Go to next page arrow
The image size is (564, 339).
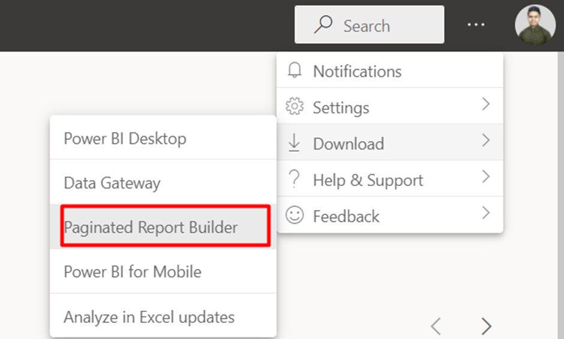click(486, 326)
